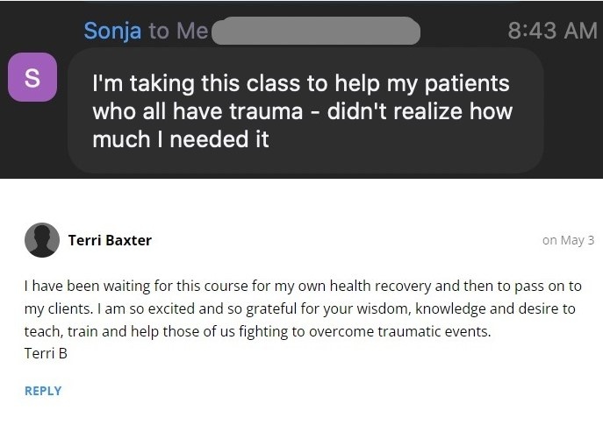Screen dimensions: 603x425
Task: Click the REPLY link under the comment
Action: click(43, 391)
